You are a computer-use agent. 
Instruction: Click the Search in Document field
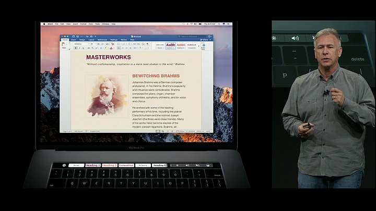192,36
